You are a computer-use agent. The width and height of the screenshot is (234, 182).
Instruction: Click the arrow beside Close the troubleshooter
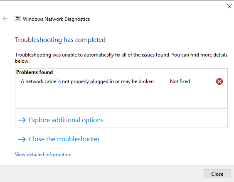point(22,139)
